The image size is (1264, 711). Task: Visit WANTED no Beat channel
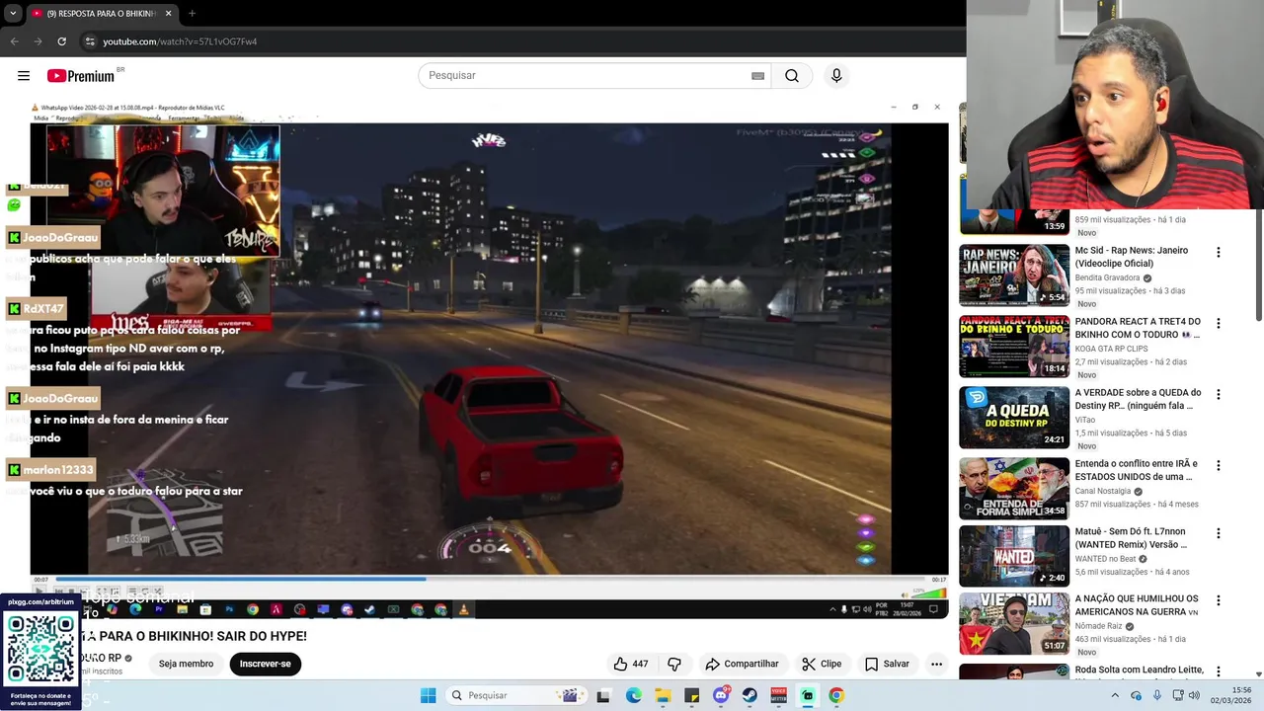pos(1105,559)
